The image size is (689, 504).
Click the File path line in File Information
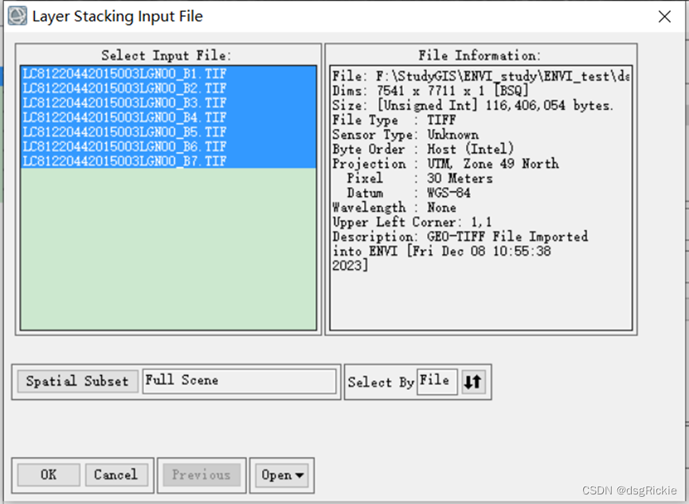click(480, 76)
